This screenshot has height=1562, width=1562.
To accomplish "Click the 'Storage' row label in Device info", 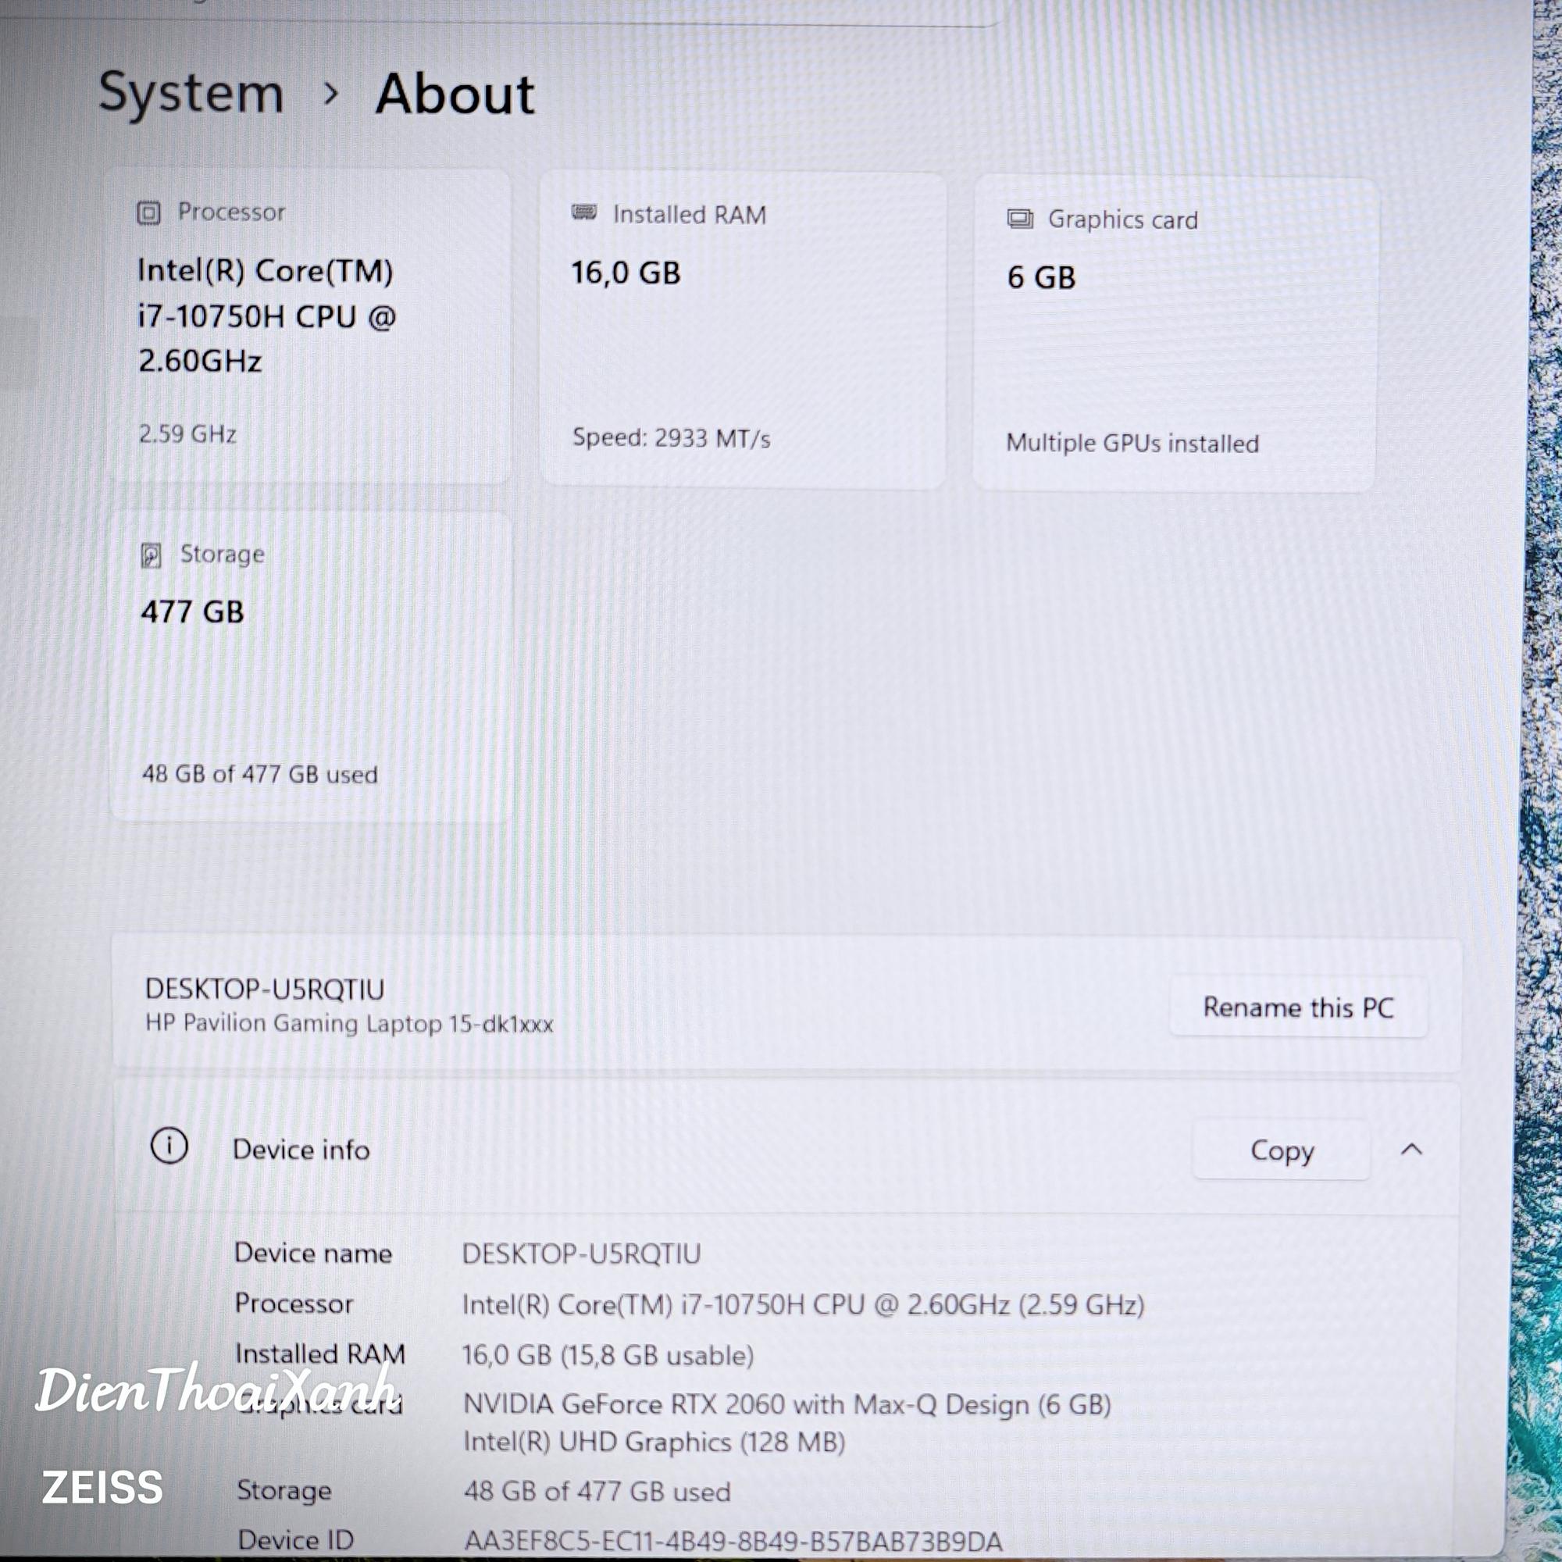I will (x=284, y=1490).
